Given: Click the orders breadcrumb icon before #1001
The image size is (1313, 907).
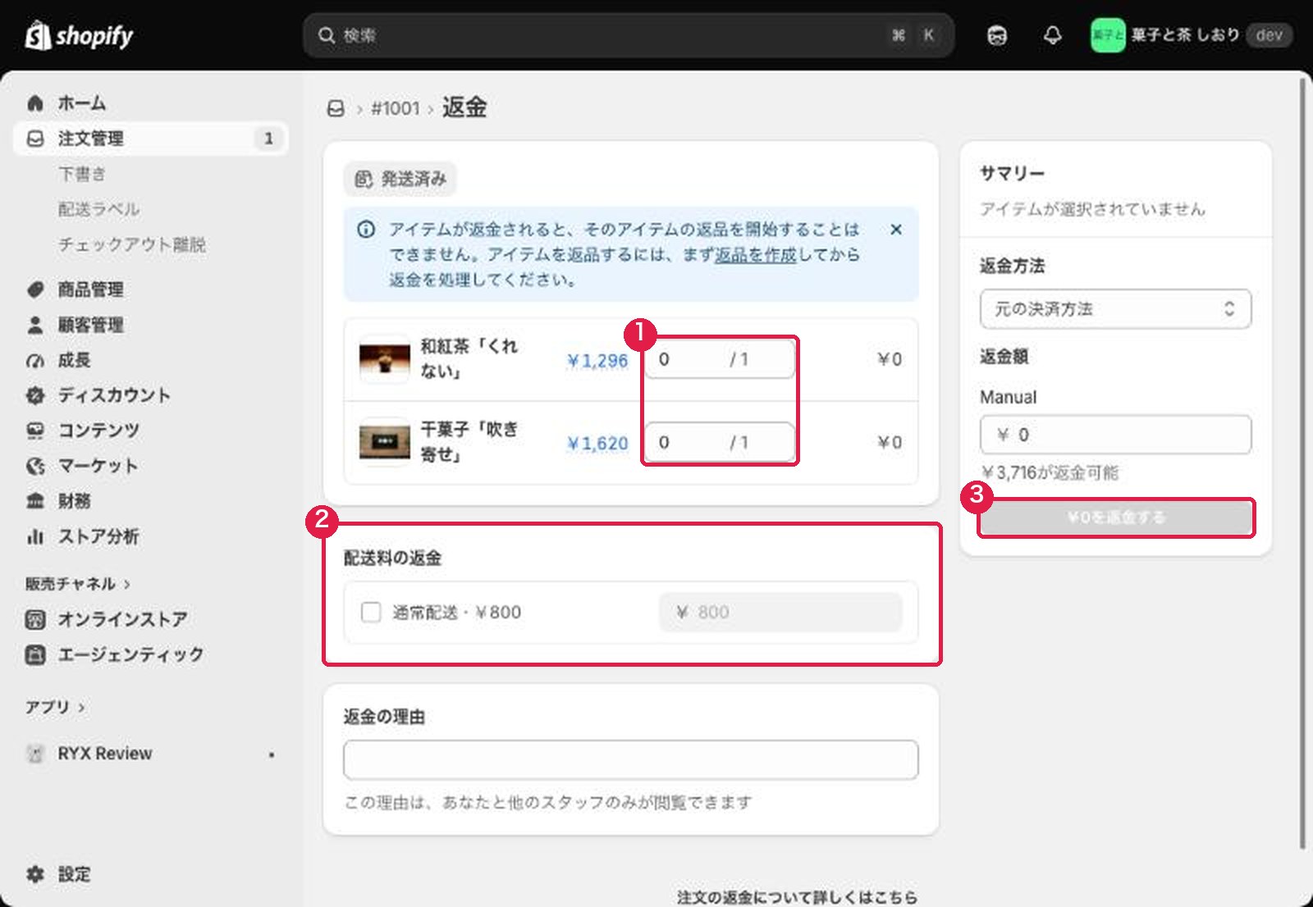Looking at the screenshot, I should click(336, 108).
